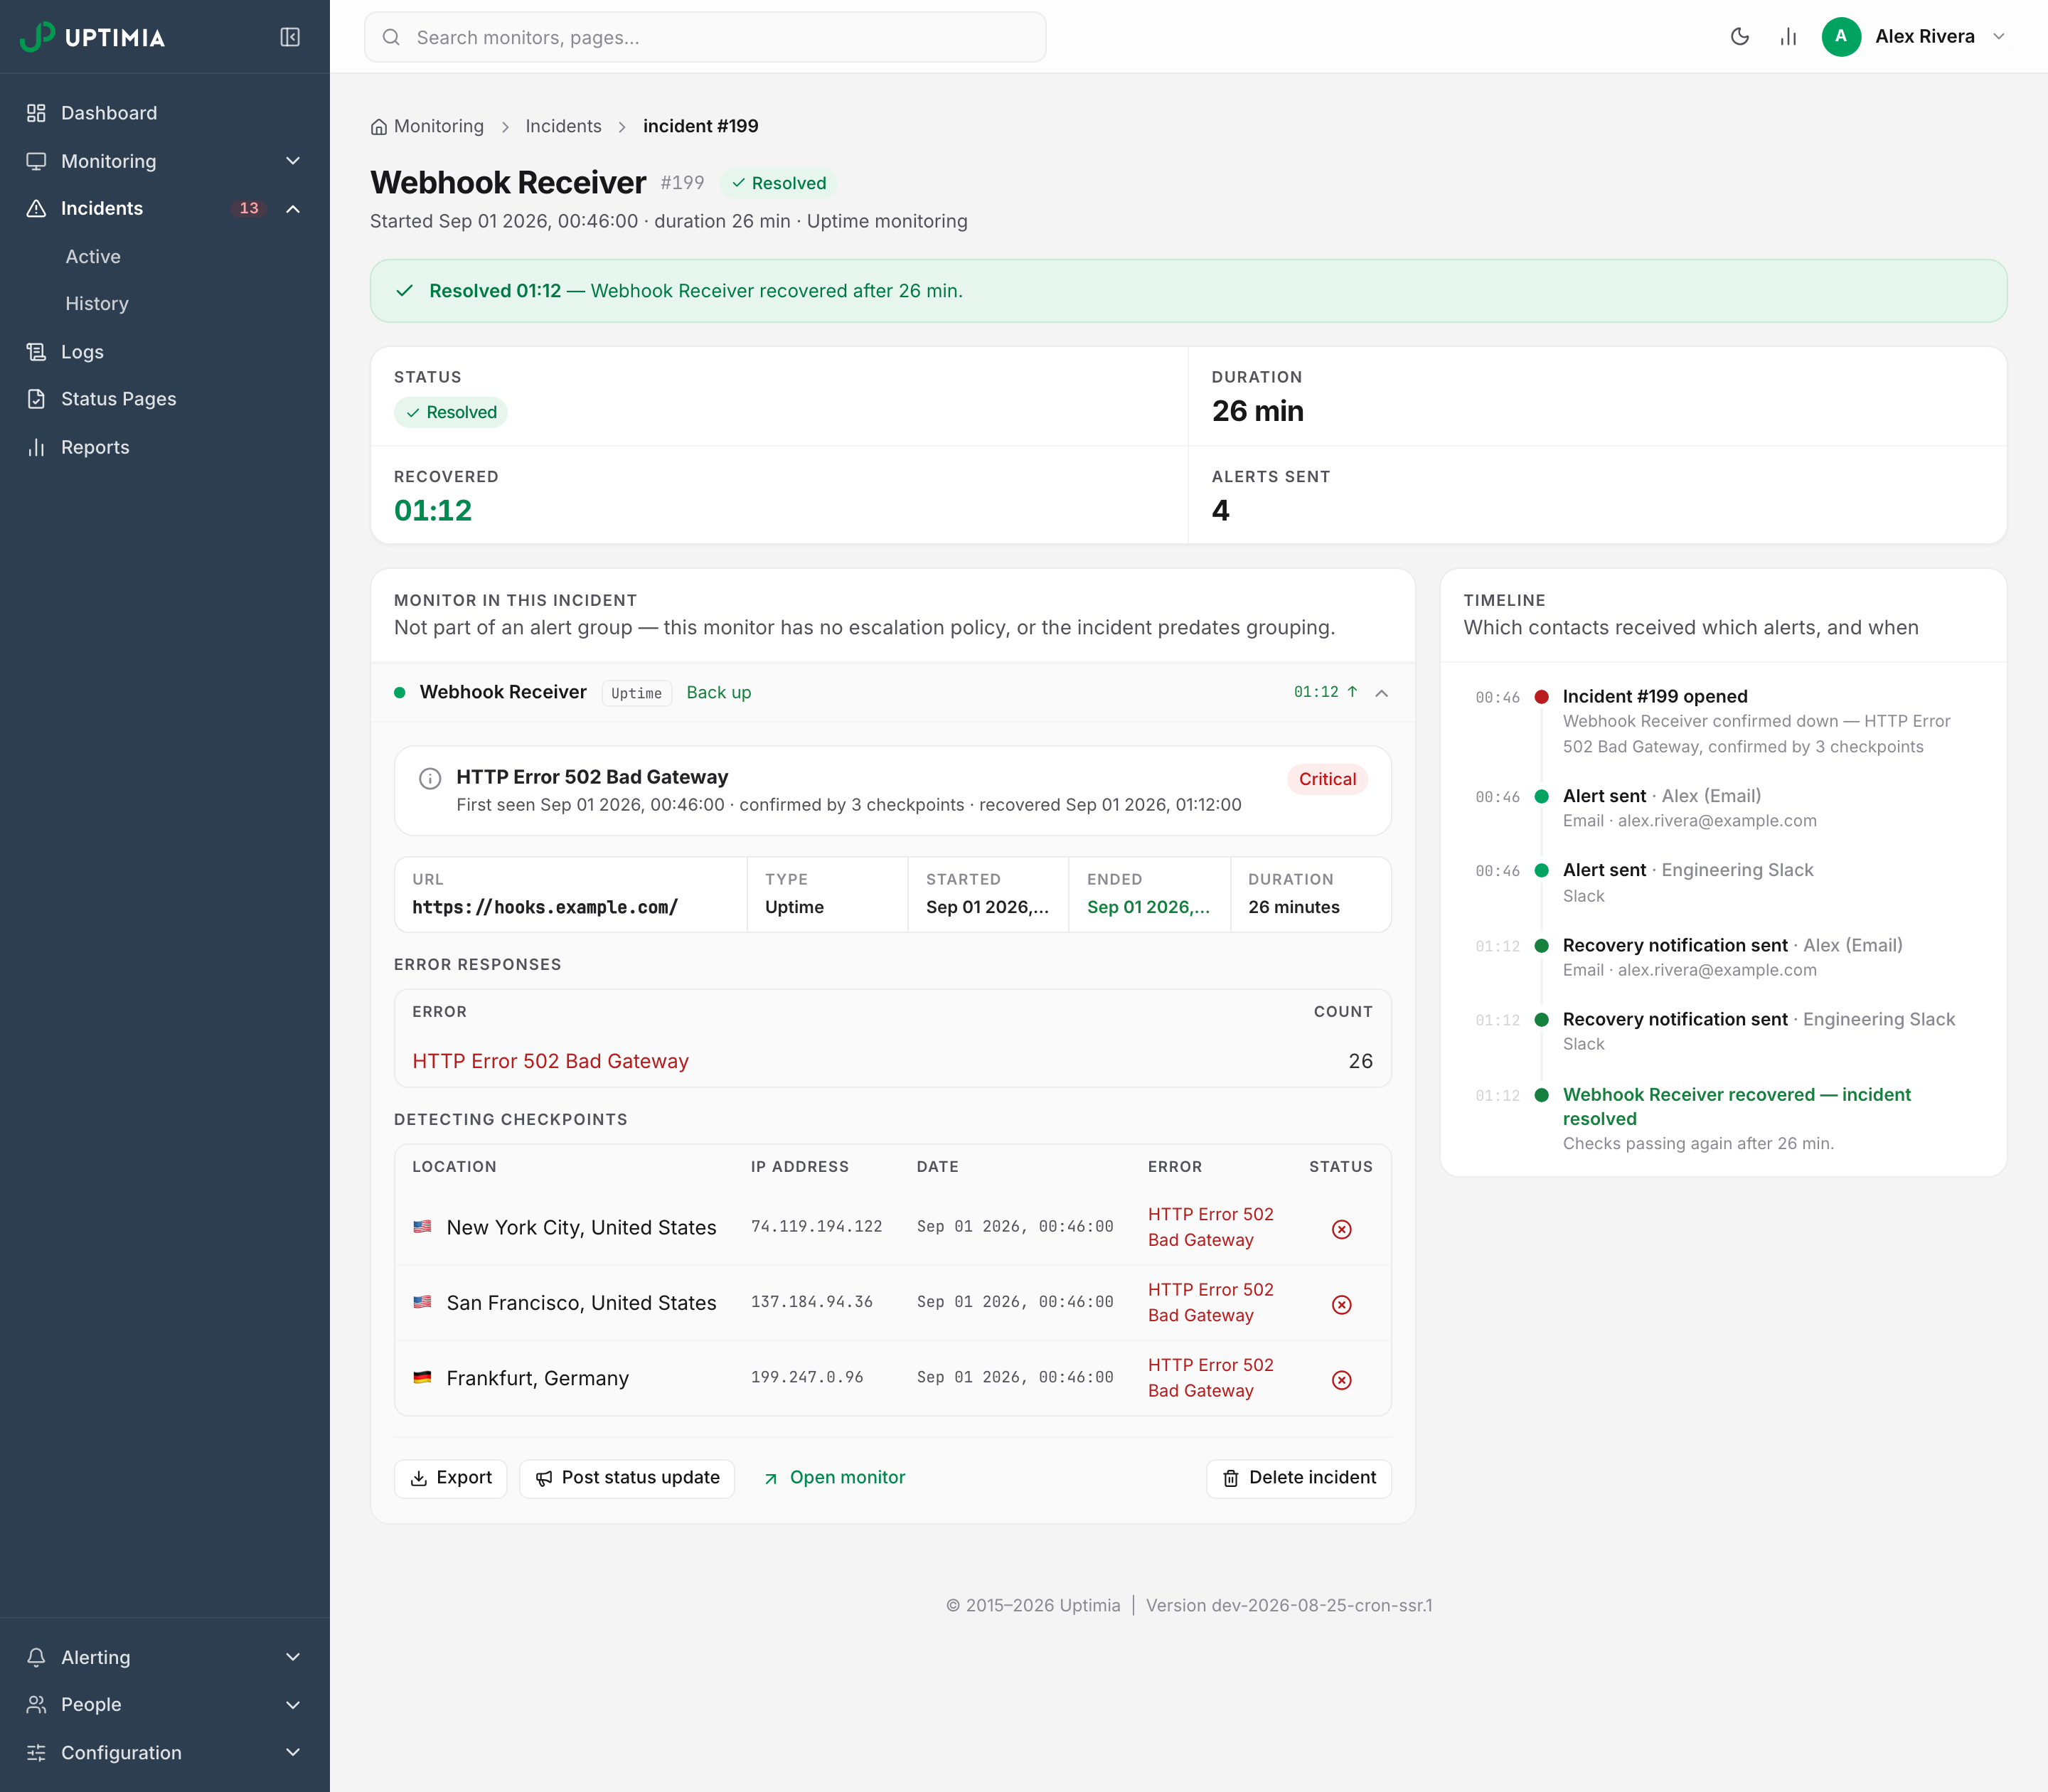Click Post status update button

coord(627,1478)
